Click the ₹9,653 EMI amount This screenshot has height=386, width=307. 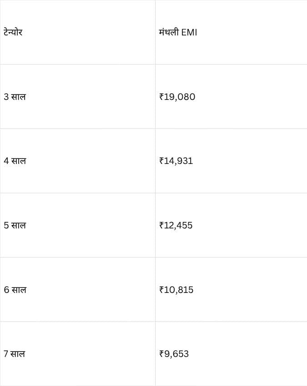pyautogui.click(x=174, y=354)
